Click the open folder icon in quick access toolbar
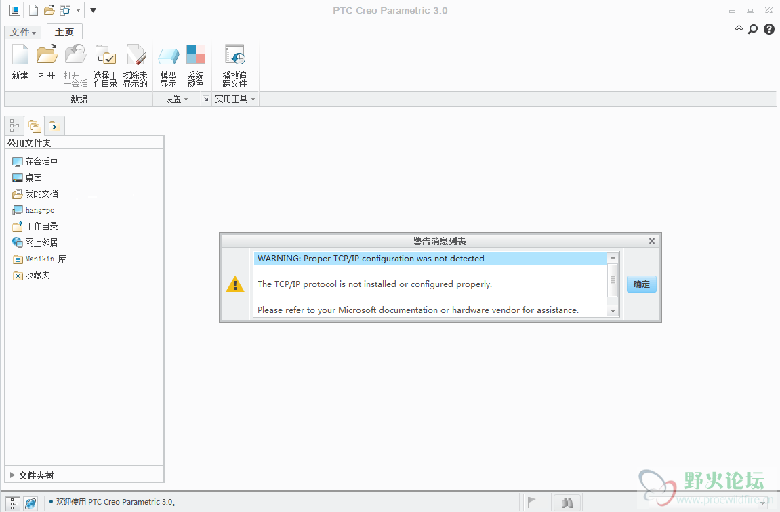The width and height of the screenshot is (780, 512). click(x=49, y=10)
